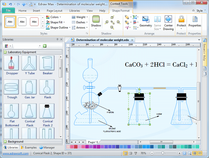Pin the Libraries panel

point(57,39)
